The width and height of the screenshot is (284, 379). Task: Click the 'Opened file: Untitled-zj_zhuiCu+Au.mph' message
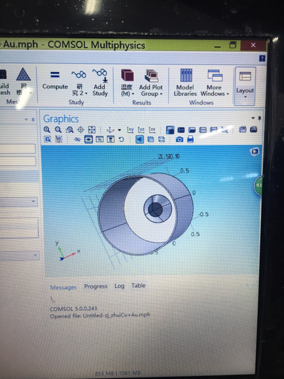point(100,315)
